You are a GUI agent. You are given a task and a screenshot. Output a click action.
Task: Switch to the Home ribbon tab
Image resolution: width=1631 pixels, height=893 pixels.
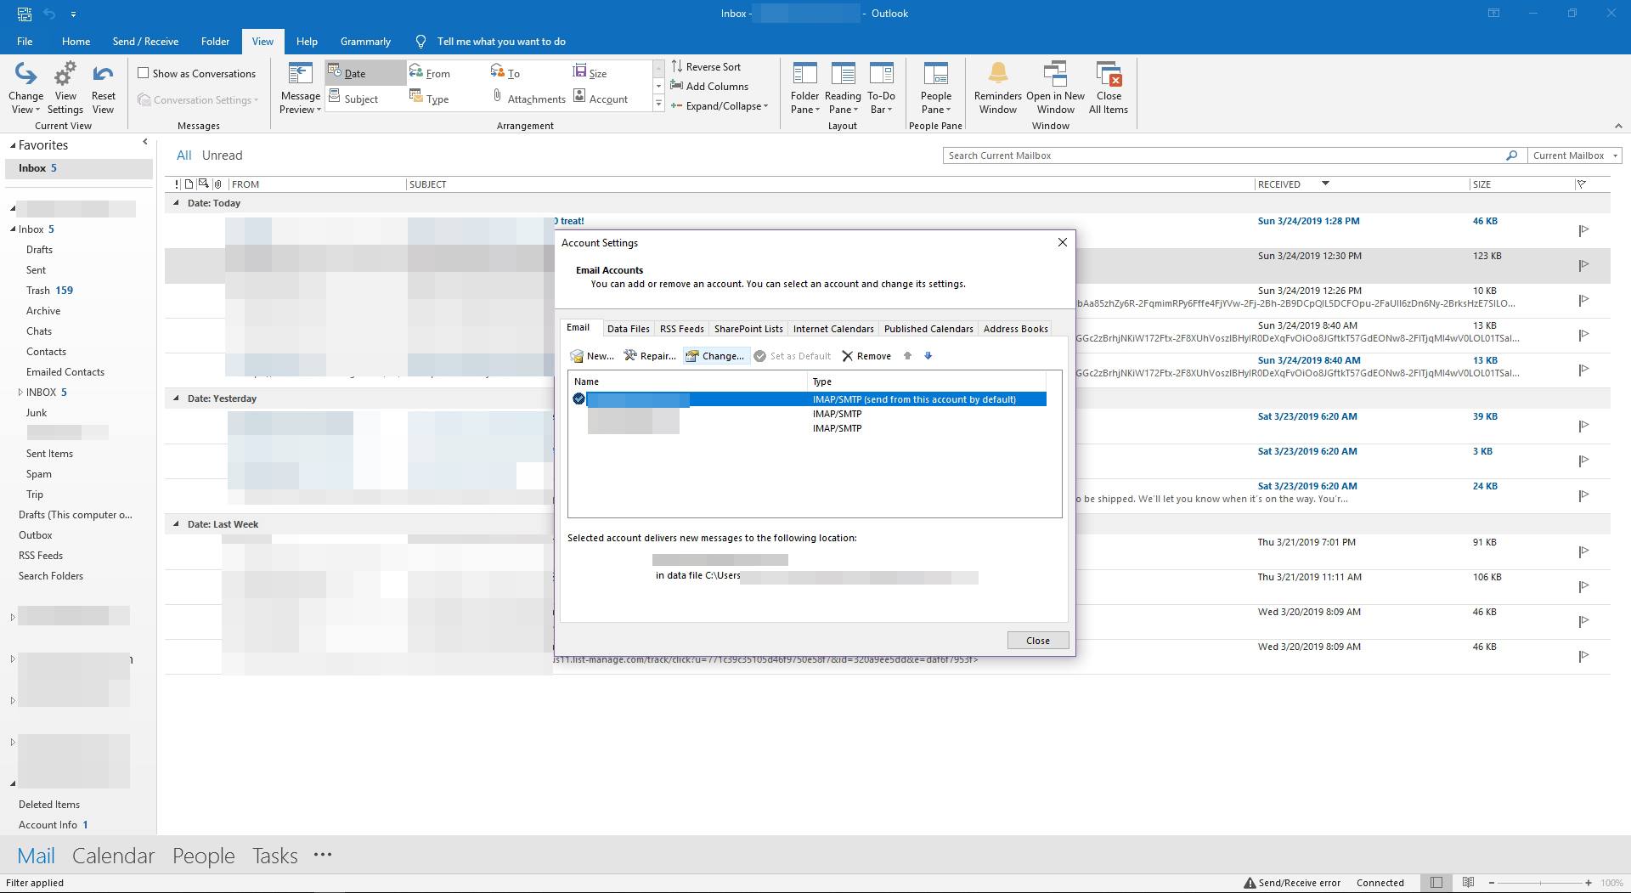76,42
